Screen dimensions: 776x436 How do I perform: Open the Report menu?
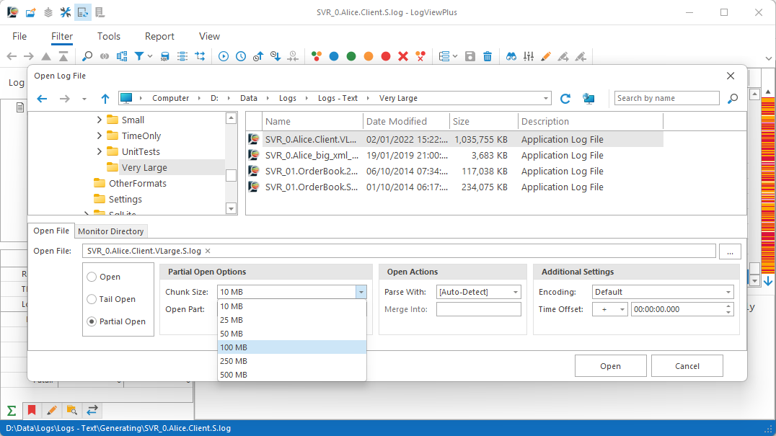coord(159,36)
